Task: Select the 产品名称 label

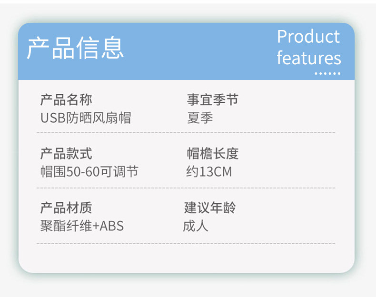Action: 66,100
